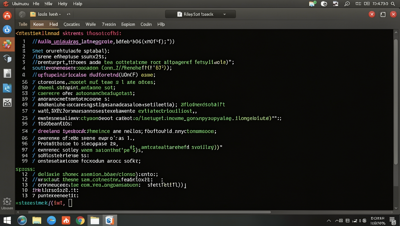
Task: Click the picture icon in the top panel
Action: [x=335, y=4]
